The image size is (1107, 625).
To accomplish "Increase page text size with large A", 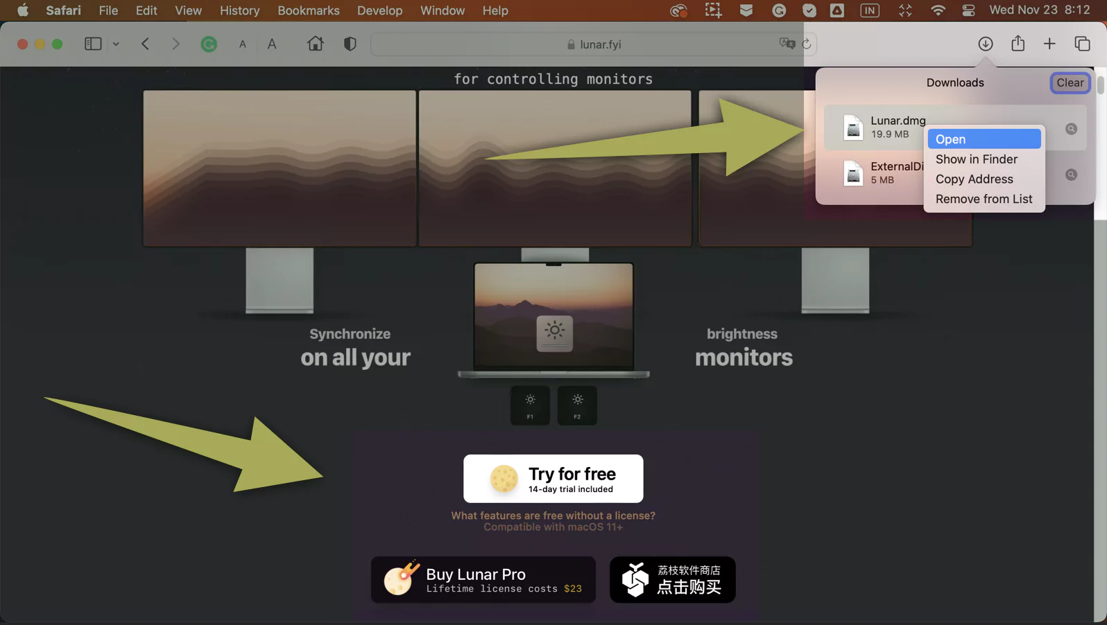I will 272,44.
